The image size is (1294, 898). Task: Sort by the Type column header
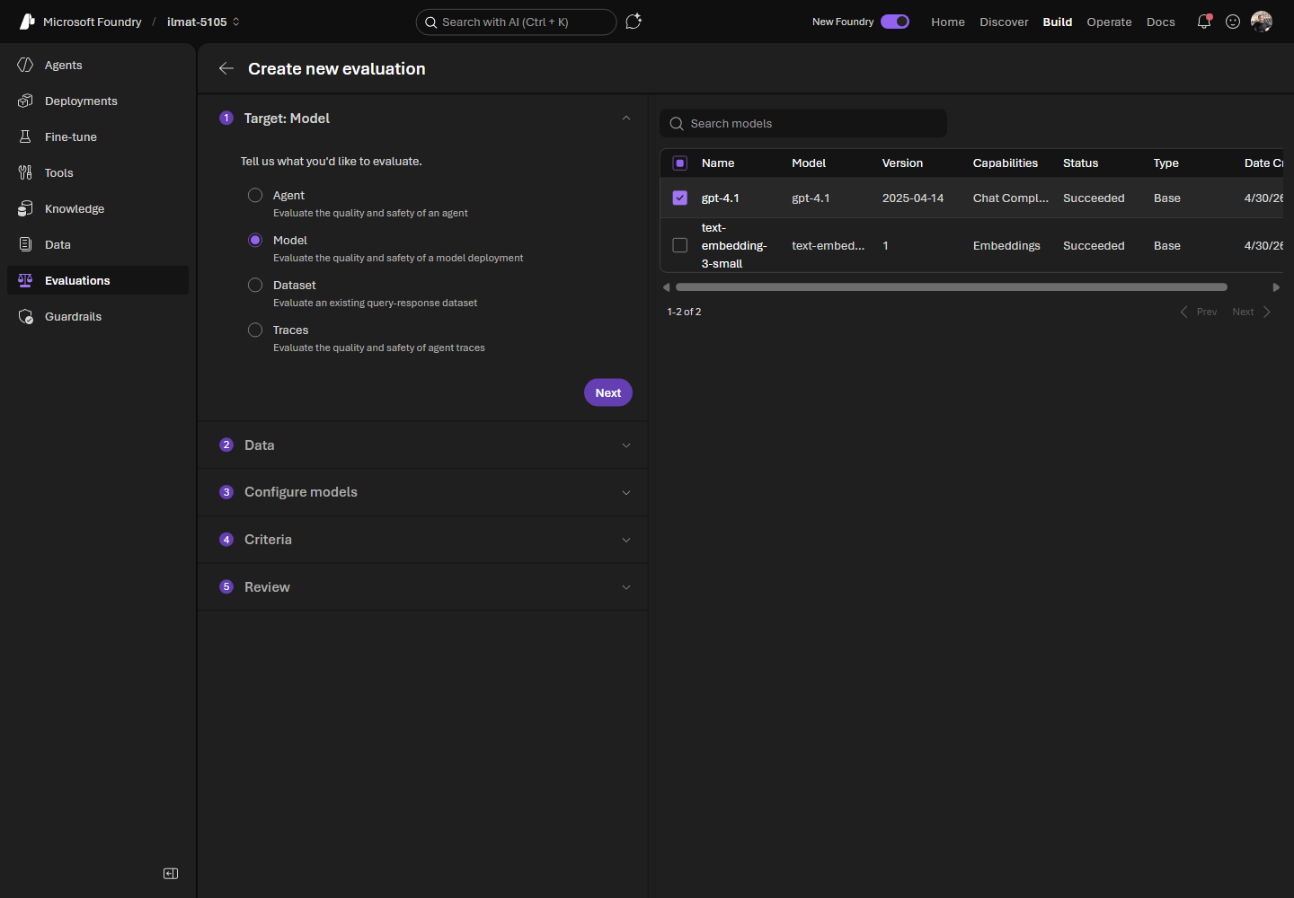[1166, 163]
